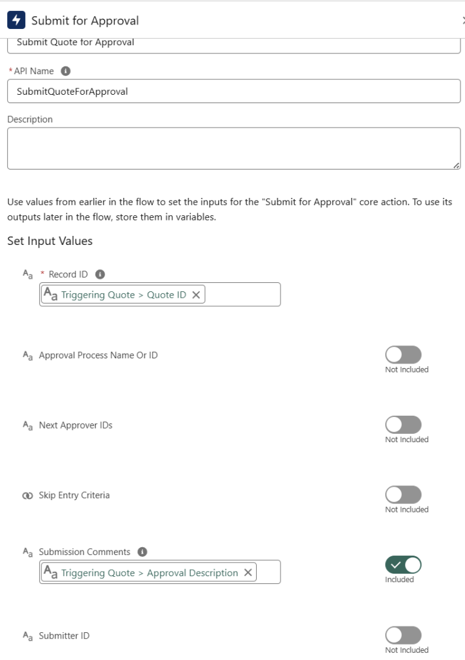Enable the Submitter ID toggle
465x660 pixels.
(403, 635)
